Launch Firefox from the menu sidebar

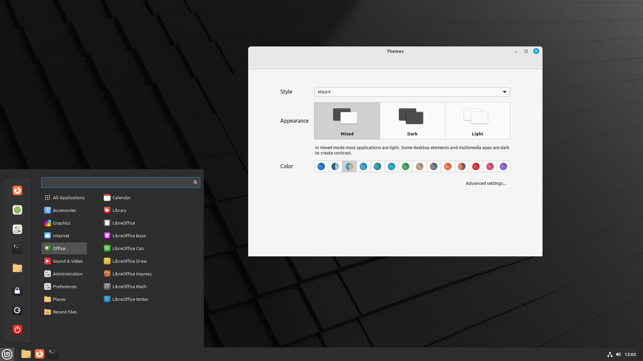(17, 191)
